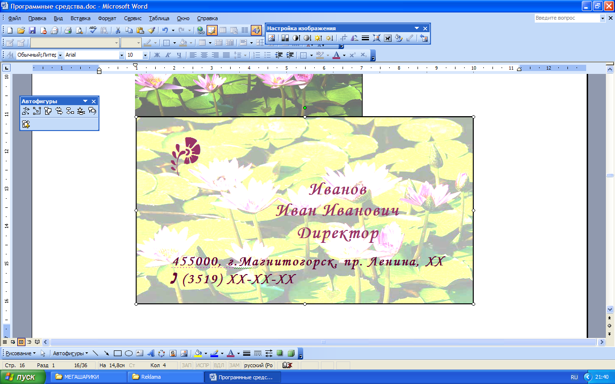Click the Fill Color bucket in drawing toolbar
This screenshot has width=615, height=384.
click(x=198, y=353)
